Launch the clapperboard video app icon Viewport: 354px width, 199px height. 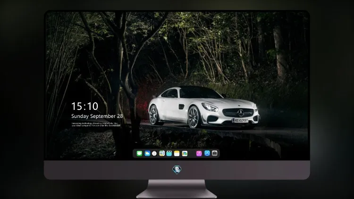coord(169,153)
